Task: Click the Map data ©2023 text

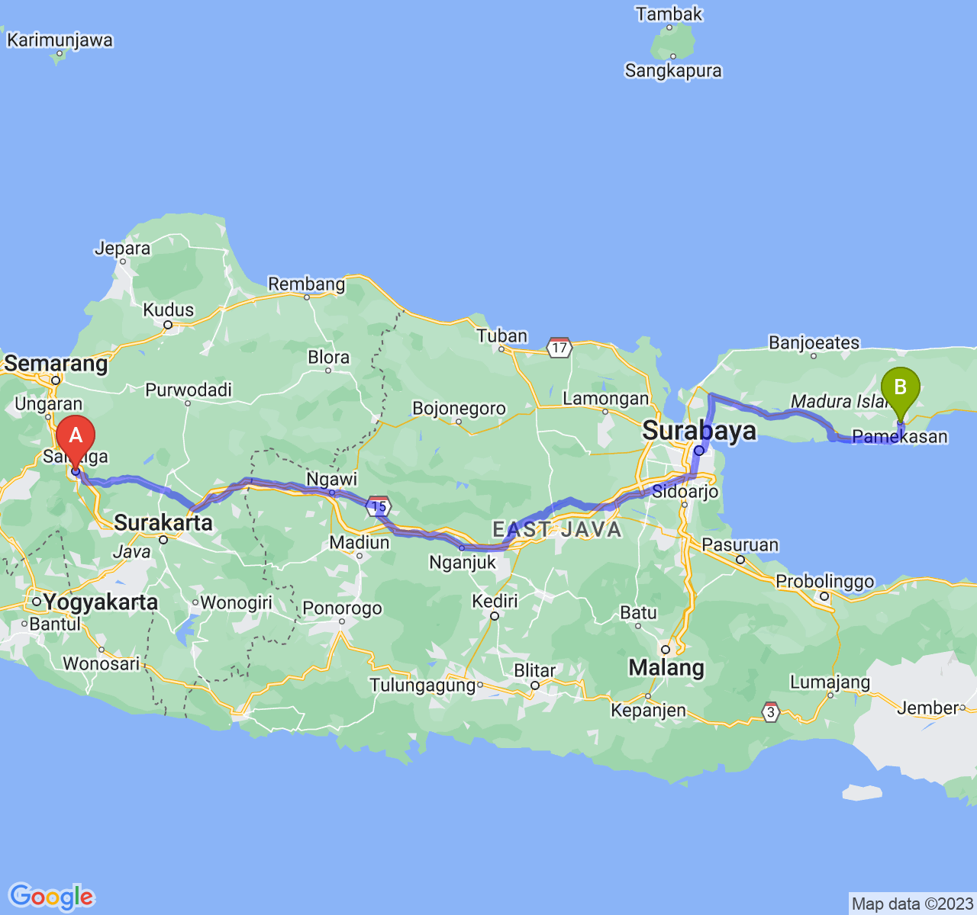Action: tap(912, 904)
